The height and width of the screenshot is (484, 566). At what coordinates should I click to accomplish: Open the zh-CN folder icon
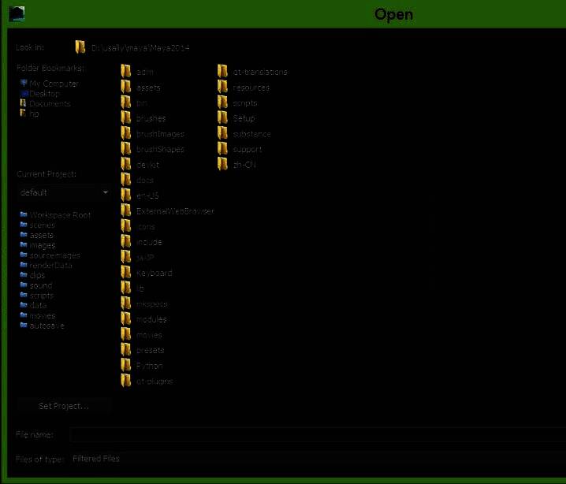click(222, 165)
